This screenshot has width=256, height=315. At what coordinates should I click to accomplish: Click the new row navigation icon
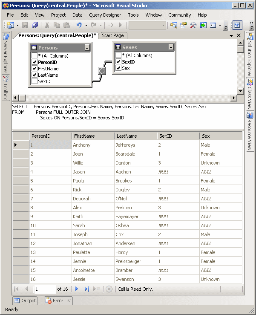pyautogui.click(x=96, y=289)
